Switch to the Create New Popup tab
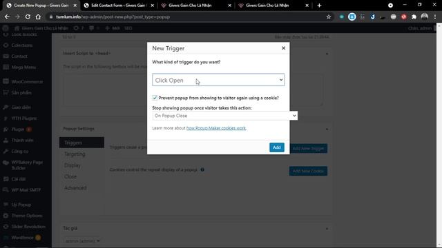Image resolution: width=442 pixels, height=248 pixels. tap(41, 6)
